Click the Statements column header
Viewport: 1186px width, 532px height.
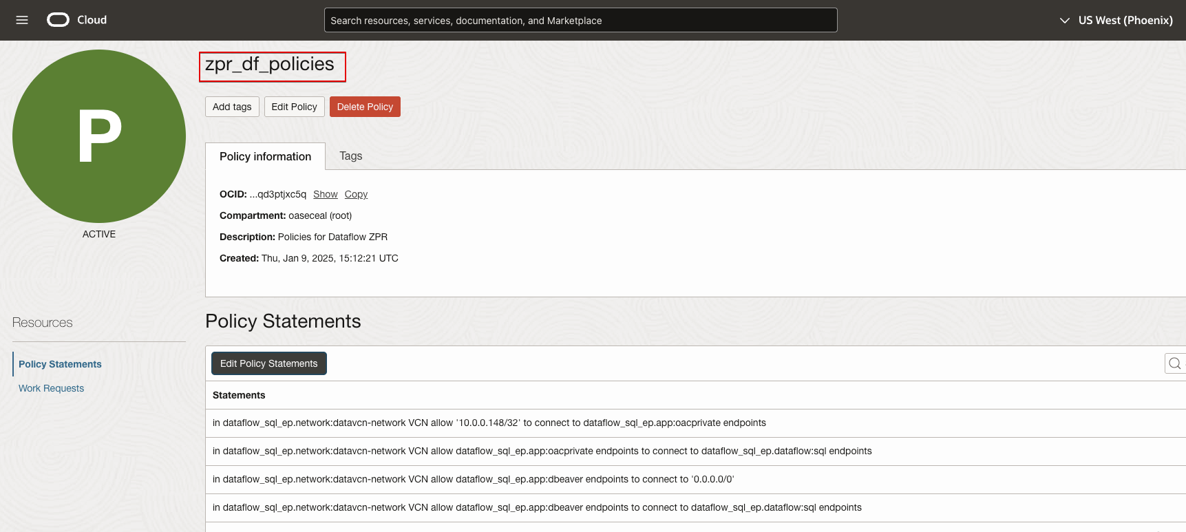click(x=239, y=395)
